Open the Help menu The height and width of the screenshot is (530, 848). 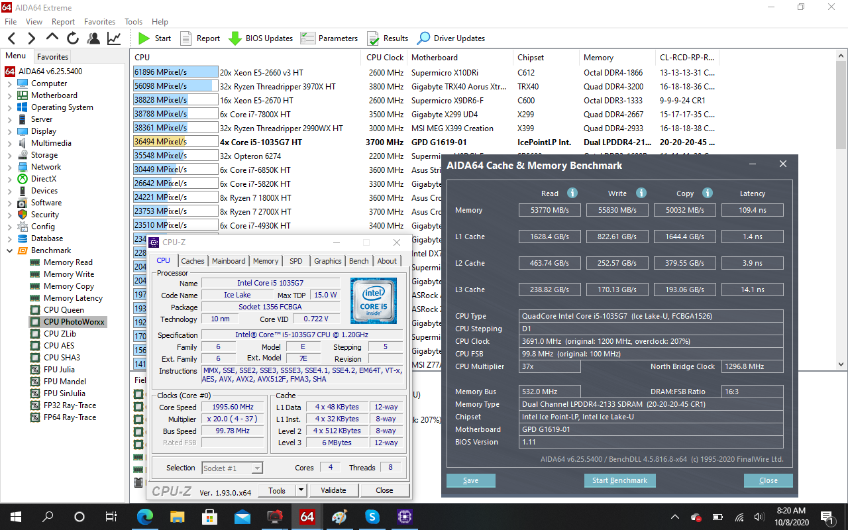(160, 22)
